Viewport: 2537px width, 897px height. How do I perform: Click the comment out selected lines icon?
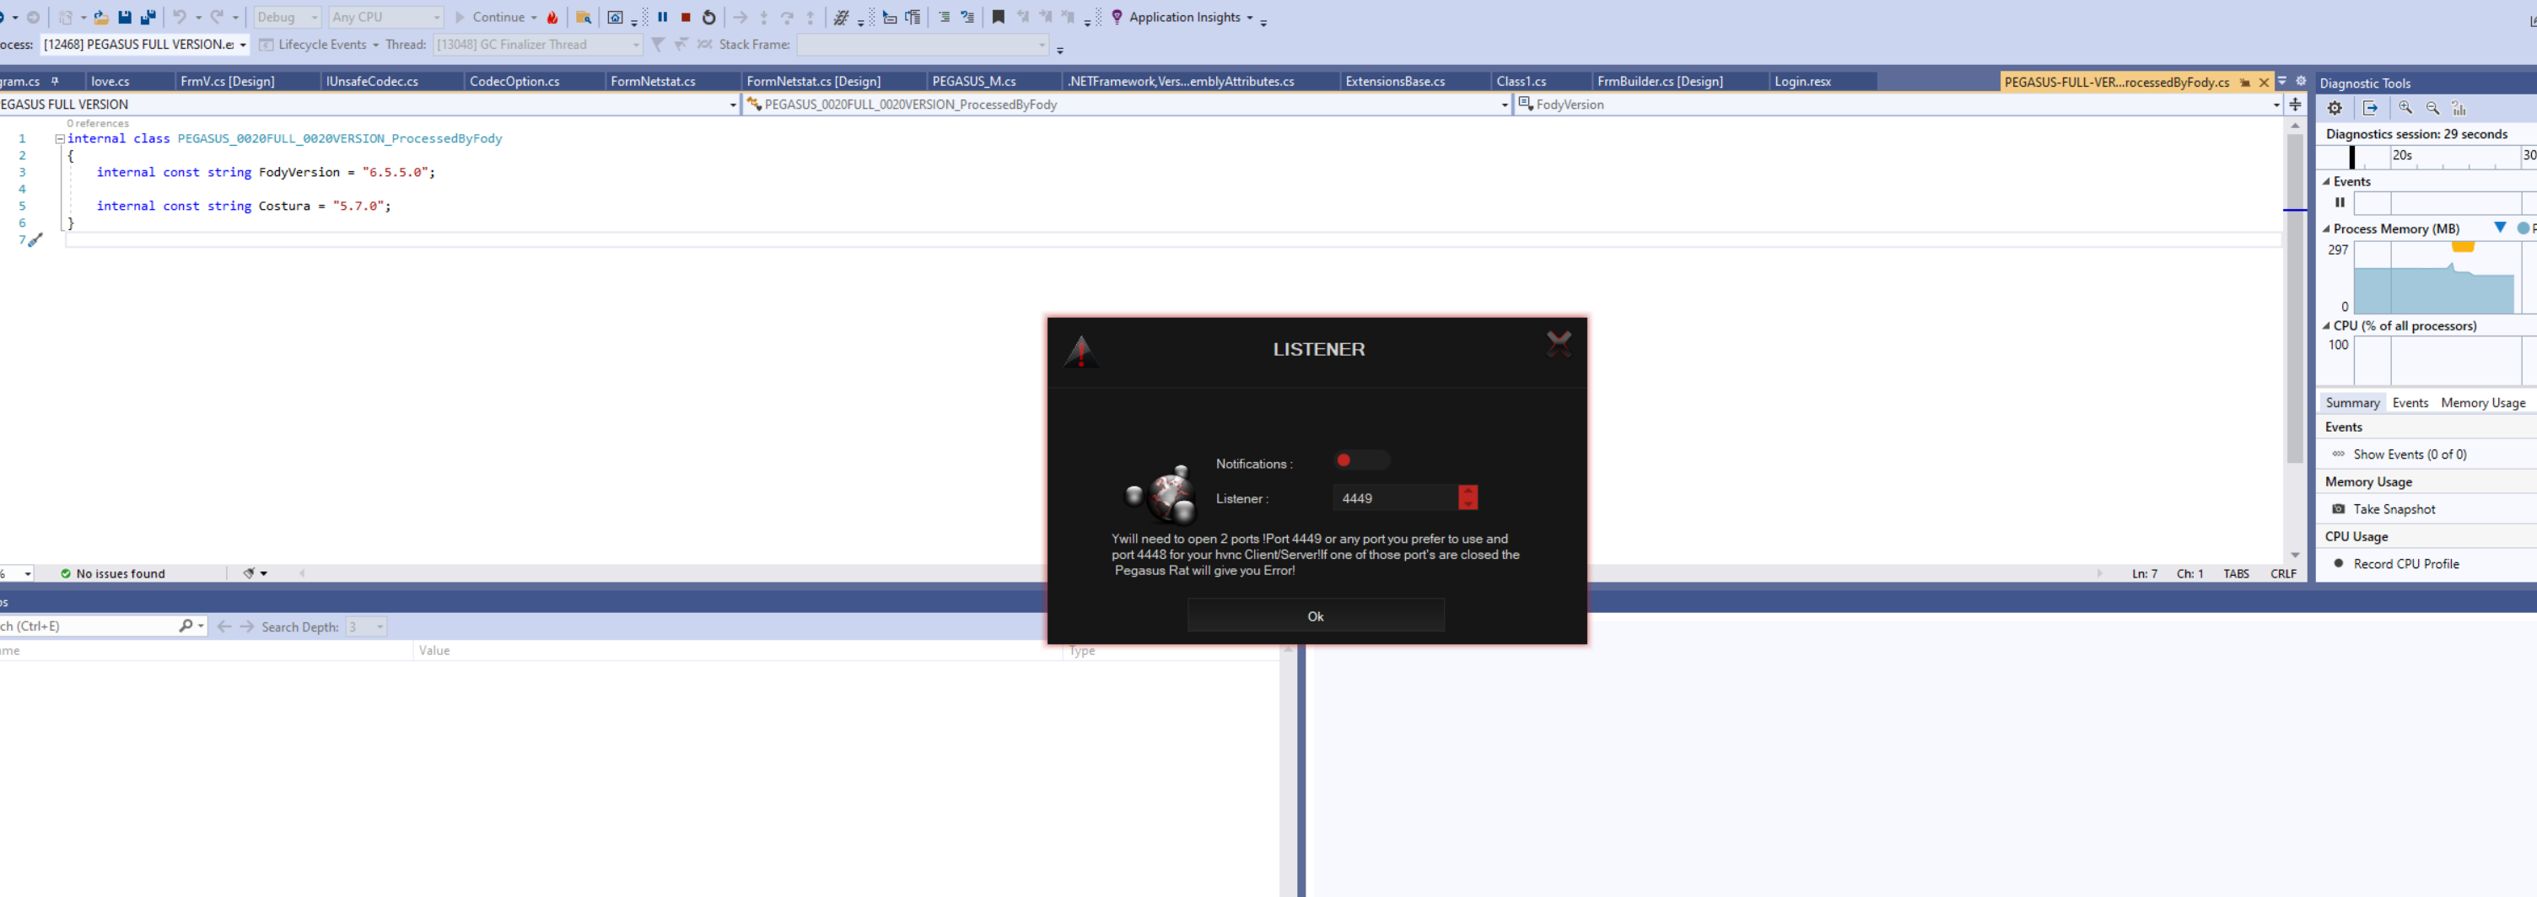point(944,17)
